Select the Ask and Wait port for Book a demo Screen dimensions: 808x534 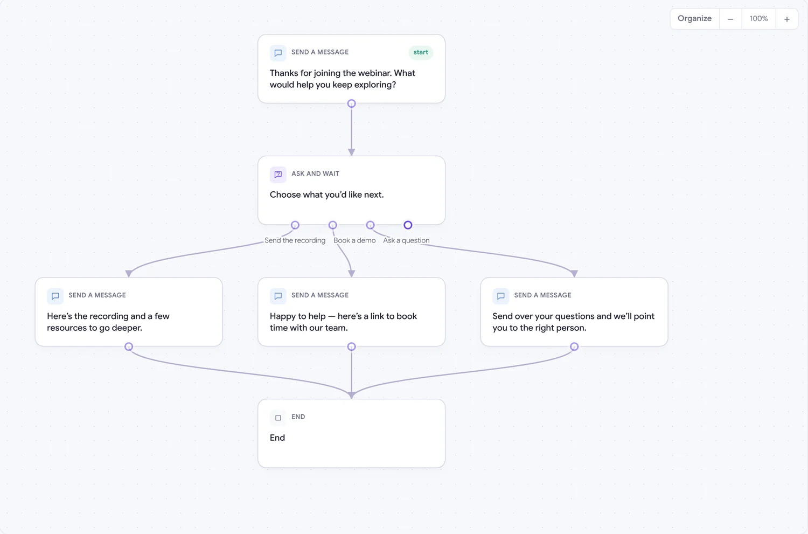[x=333, y=225]
